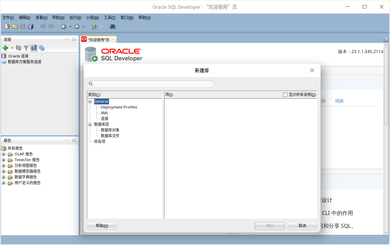Image resolution: width=390 pixels, height=245 pixels.
Task: Select the Oracle 连接 database icon
Action: pos(4,56)
